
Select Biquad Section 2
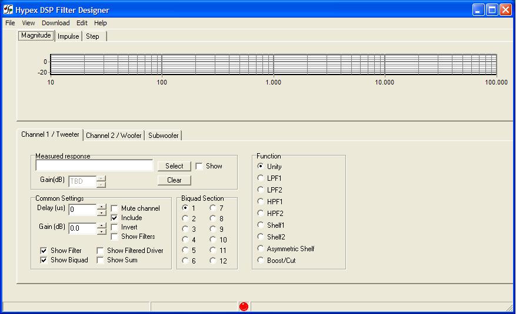click(x=185, y=218)
